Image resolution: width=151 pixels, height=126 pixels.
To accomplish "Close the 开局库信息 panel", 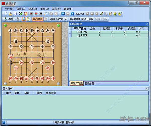I will [147, 24].
